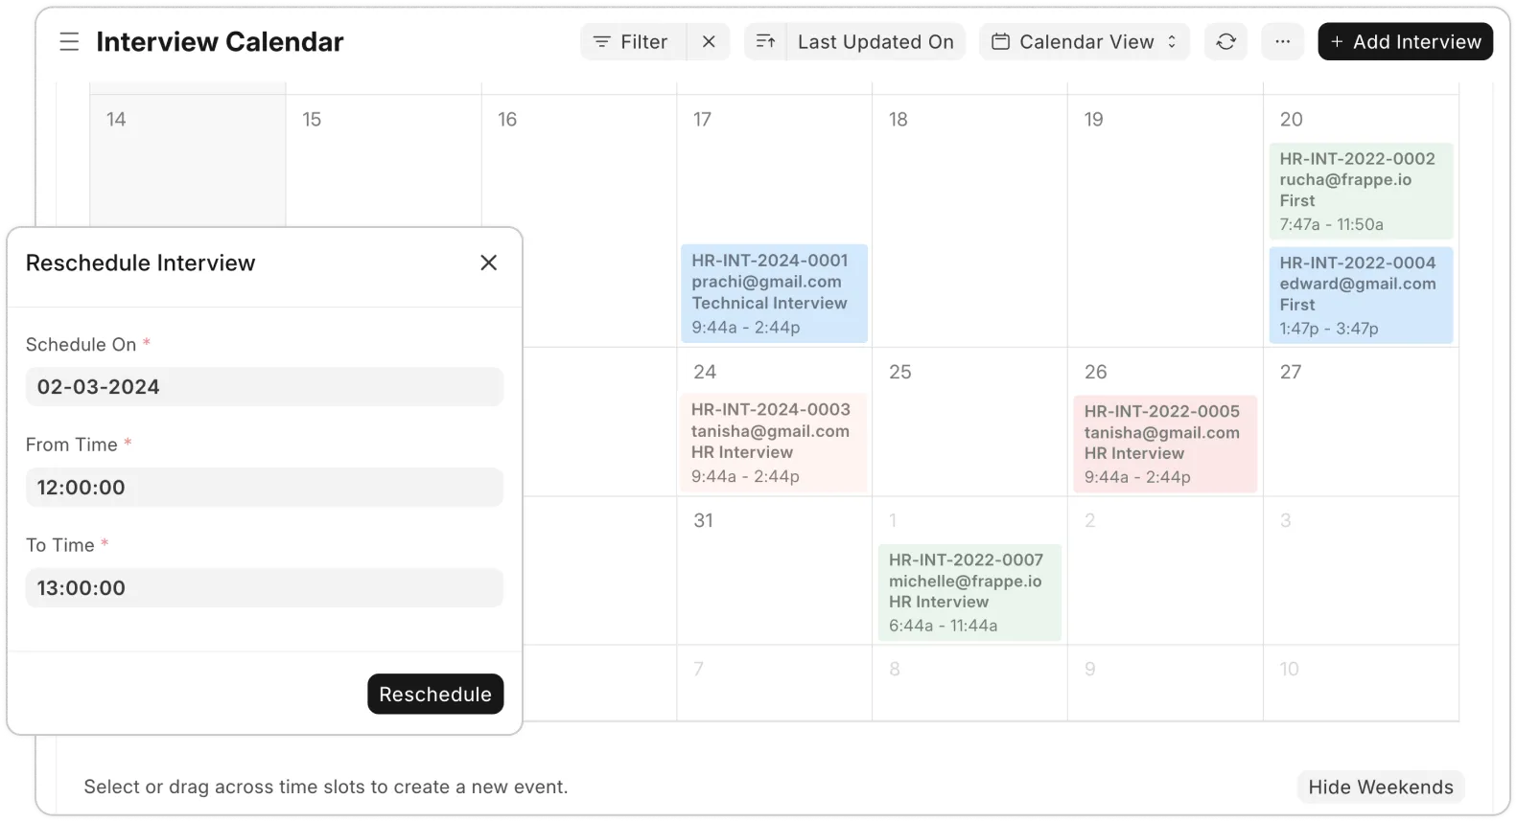Clear the applied filter with X
Image resolution: width=1540 pixels, height=822 pixels.
tap(709, 42)
